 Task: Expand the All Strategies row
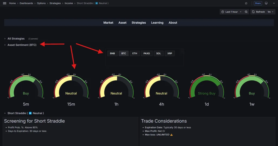tap(16, 39)
